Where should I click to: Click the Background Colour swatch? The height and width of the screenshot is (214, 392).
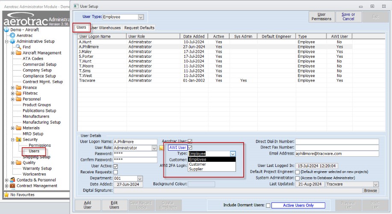pyautogui.click(x=201, y=184)
